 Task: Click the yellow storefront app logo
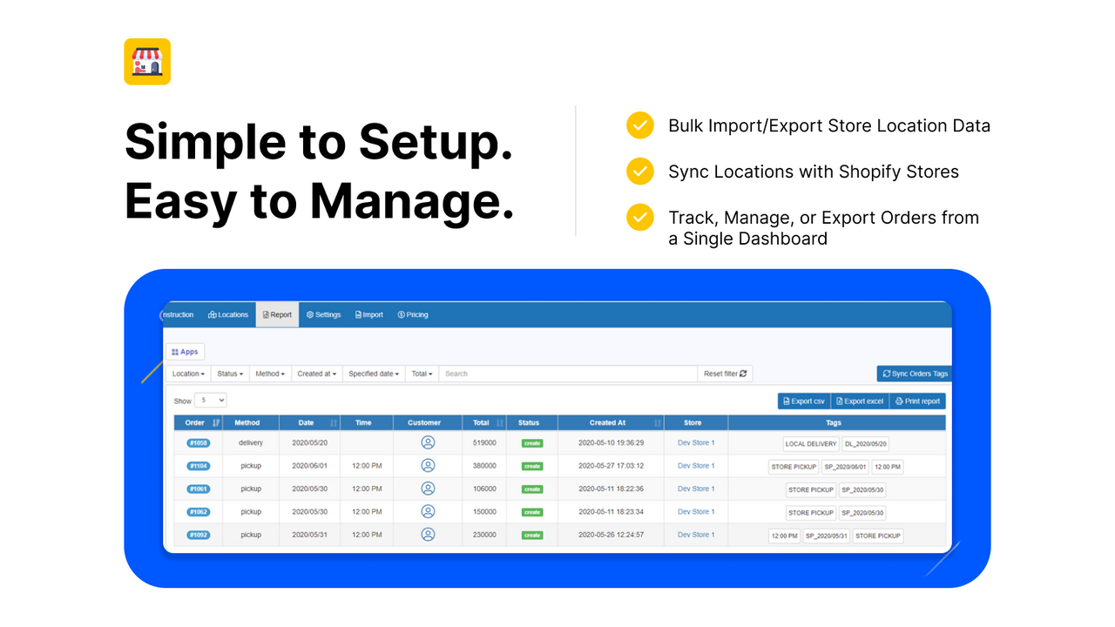coord(147,62)
